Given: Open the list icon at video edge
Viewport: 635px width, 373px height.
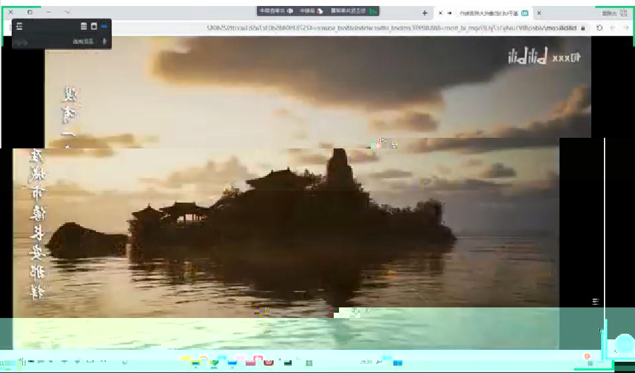Looking at the screenshot, I should pyautogui.click(x=596, y=301).
